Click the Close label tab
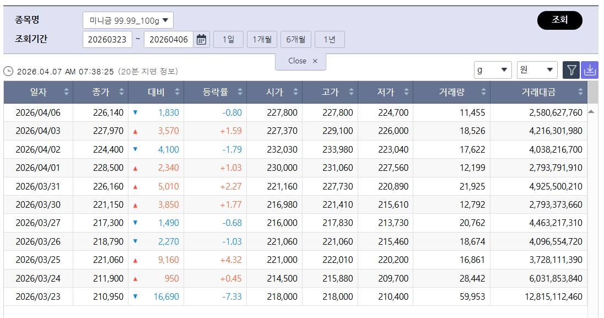This screenshot has width=604, height=318. tap(297, 61)
